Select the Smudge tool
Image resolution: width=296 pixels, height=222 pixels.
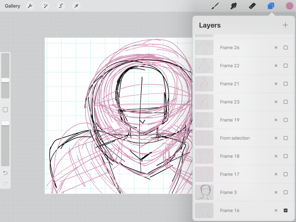click(x=234, y=6)
